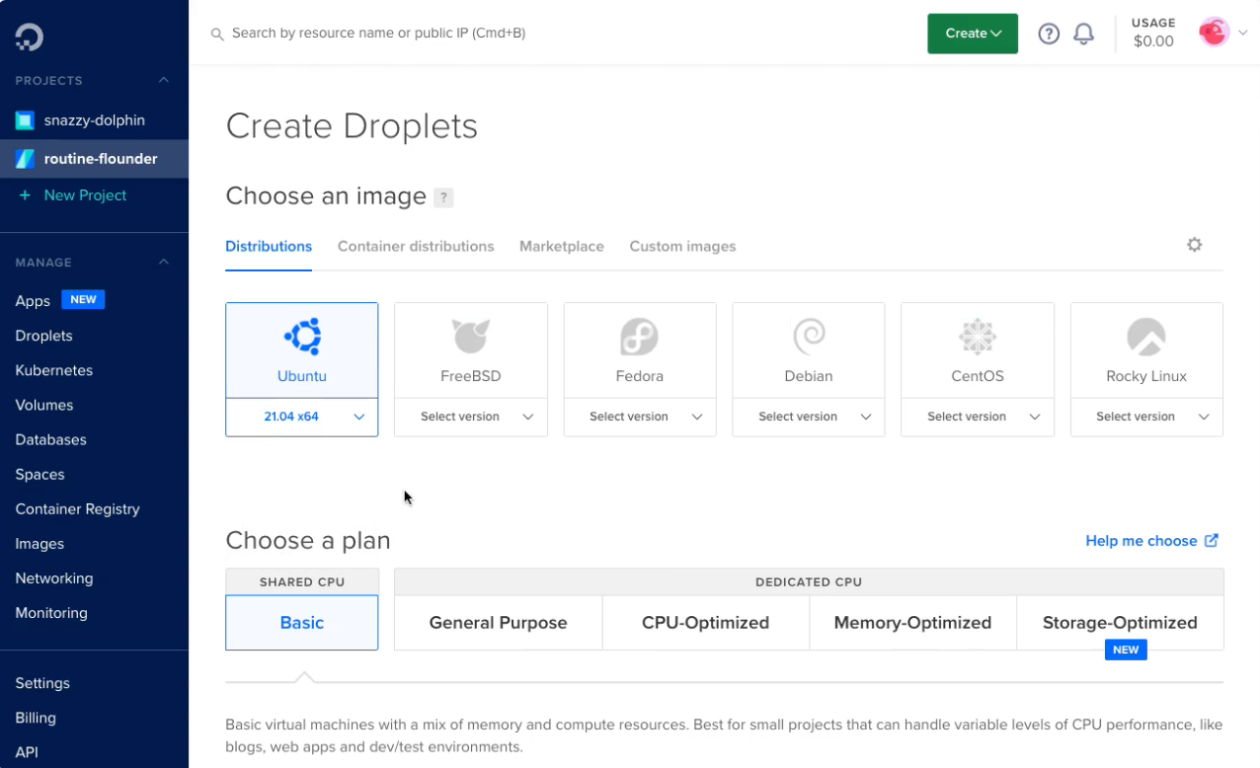Click the routine-flounder project icon
Viewport: 1260px width, 768px height.
pos(25,158)
